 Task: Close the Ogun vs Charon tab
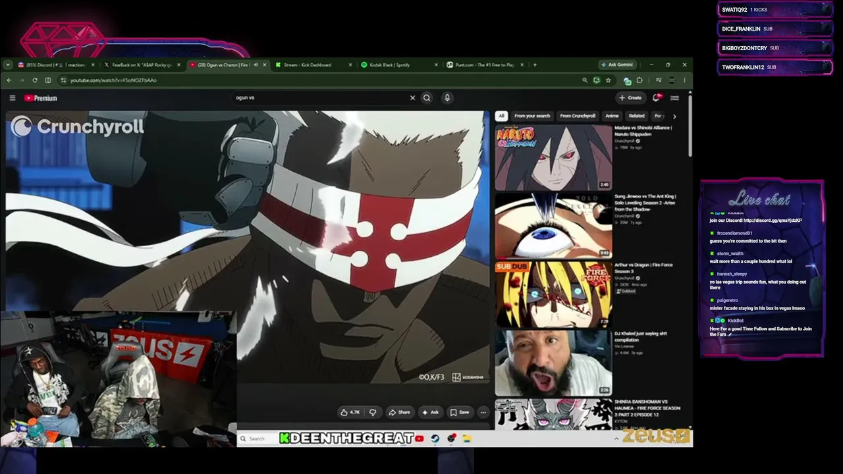pos(265,65)
